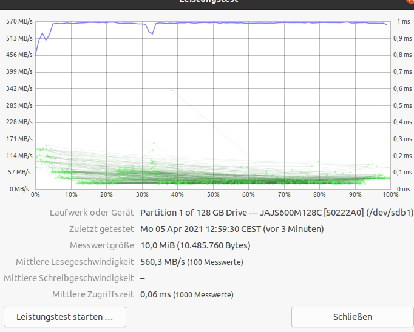Click the '0 MB/s' axis label
Viewport: 414px width, 332px height.
(x=19, y=189)
